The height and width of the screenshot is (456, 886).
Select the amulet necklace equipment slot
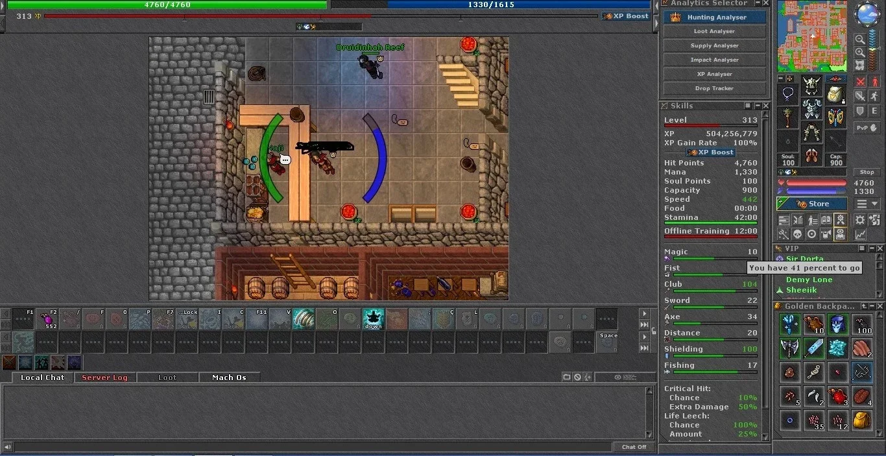[788, 95]
